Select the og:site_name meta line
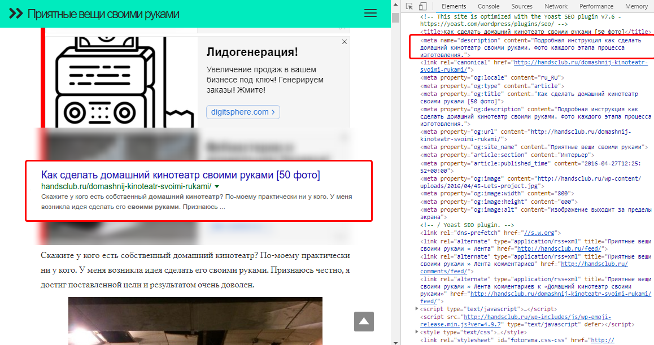The width and height of the screenshot is (654, 345). tap(534, 147)
